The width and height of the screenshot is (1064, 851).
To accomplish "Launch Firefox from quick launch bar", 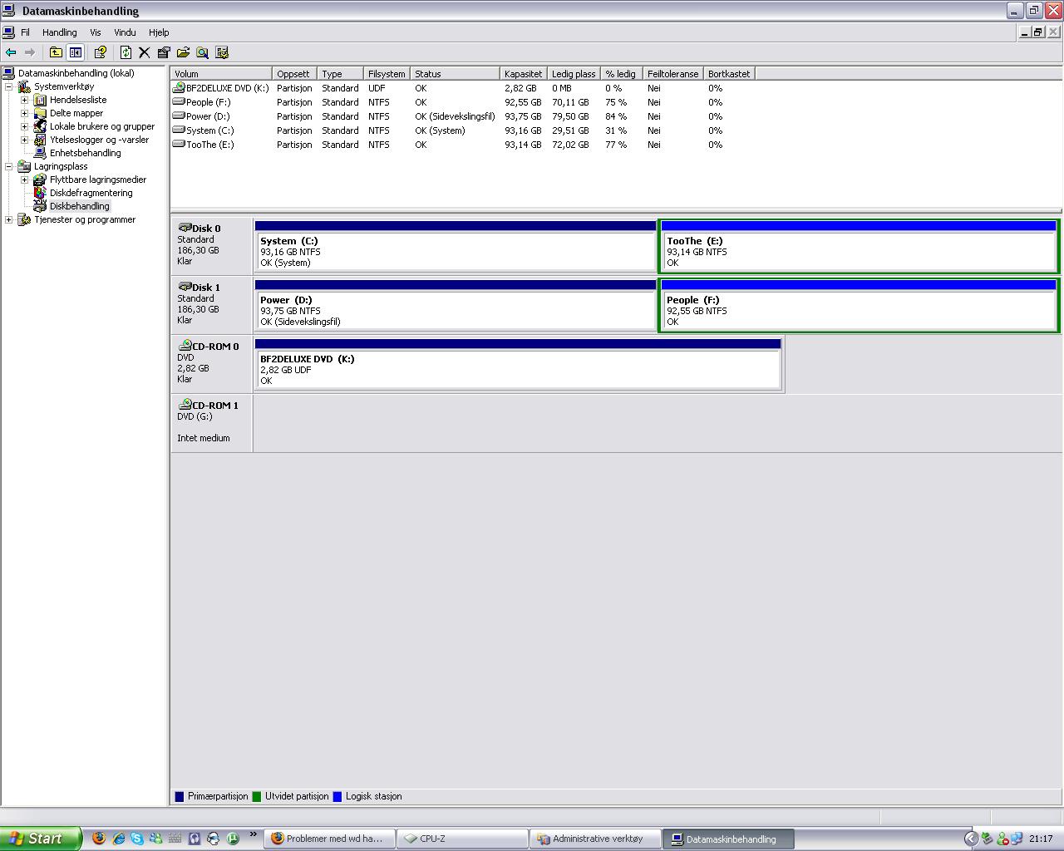I will coord(99,839).
